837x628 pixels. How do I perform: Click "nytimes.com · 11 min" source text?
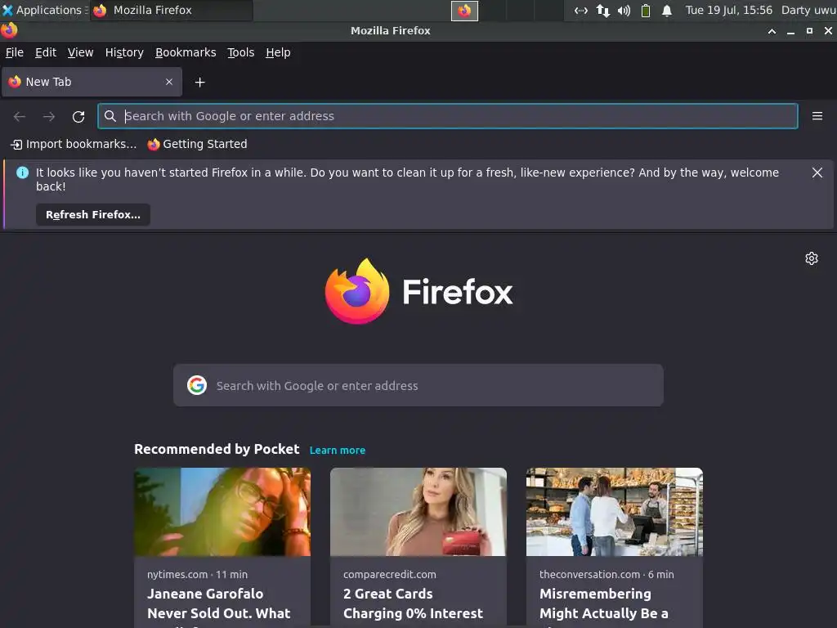[198, 575]
